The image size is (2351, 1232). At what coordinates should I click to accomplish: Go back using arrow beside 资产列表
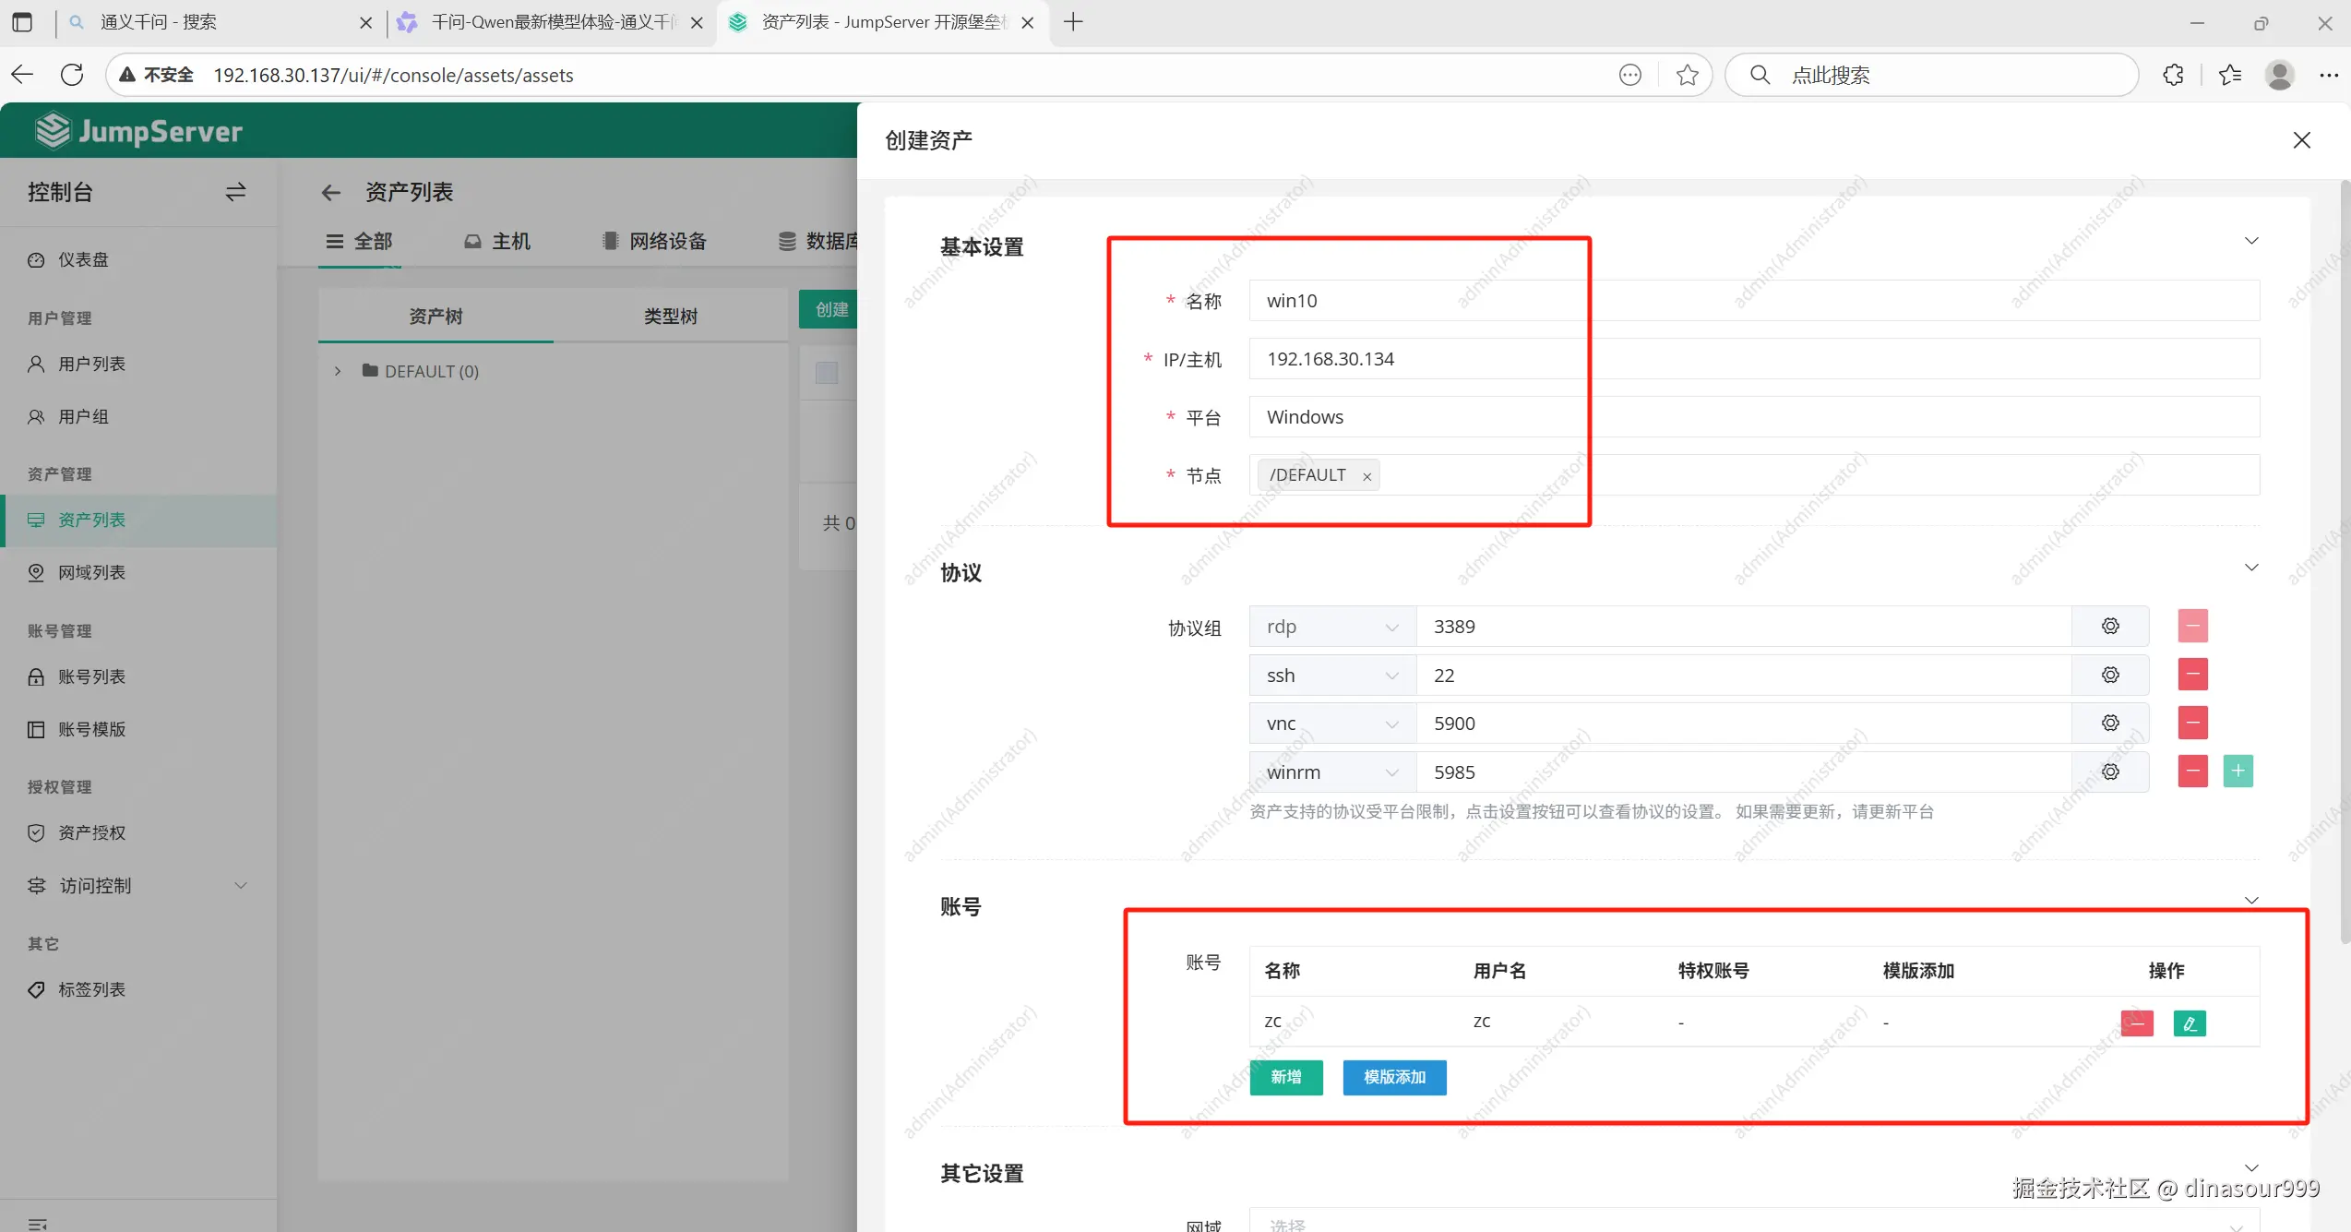pyautogui.click(x=330, y=192)
